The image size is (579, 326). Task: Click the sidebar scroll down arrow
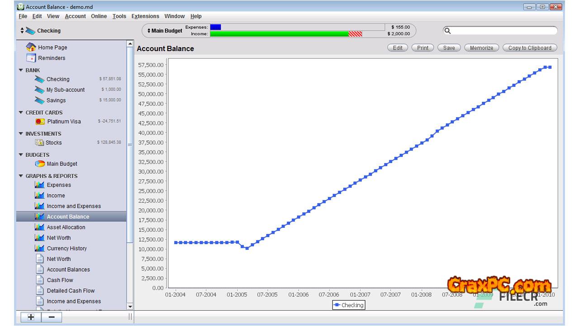[130, 307]
